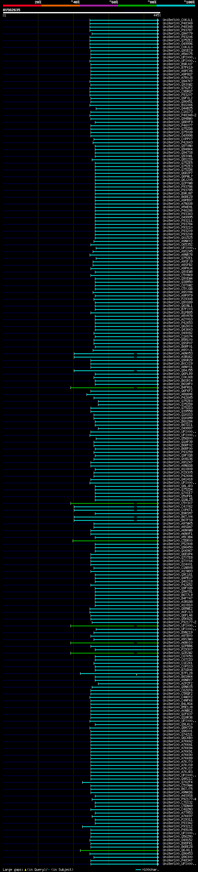The image size is (198, 872).
Task: Open hit UniRef100_Q9AT79
Action: pos(177,33)
